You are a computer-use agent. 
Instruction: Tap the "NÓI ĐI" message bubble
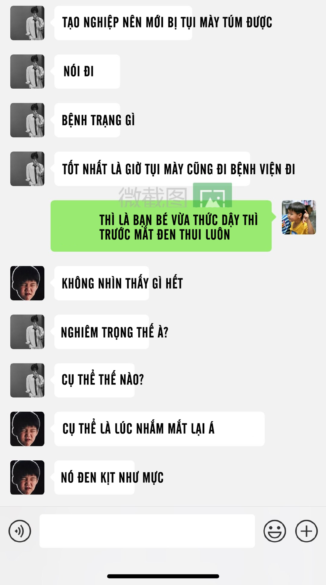pyautogui.click(x=87, y=72)
